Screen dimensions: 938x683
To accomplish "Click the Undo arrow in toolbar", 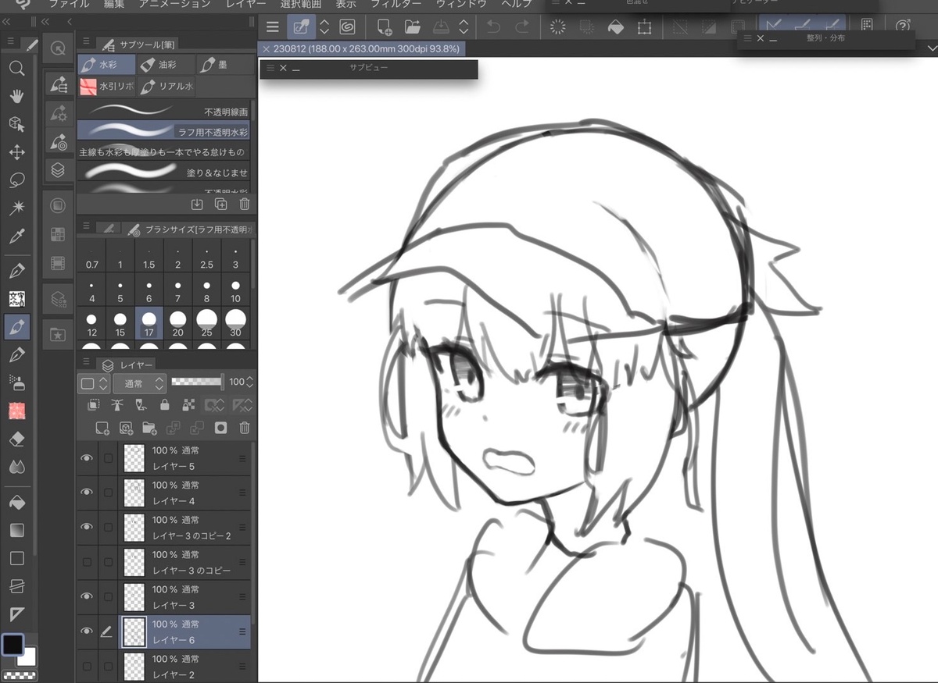I will tap(493, 27).
